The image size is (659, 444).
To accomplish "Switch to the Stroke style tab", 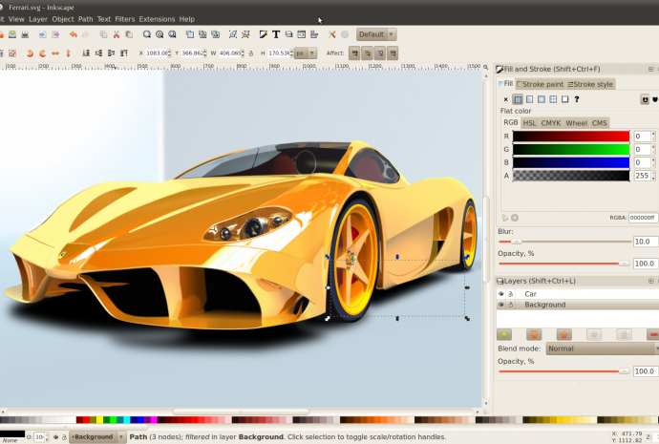I will [590, 84].
